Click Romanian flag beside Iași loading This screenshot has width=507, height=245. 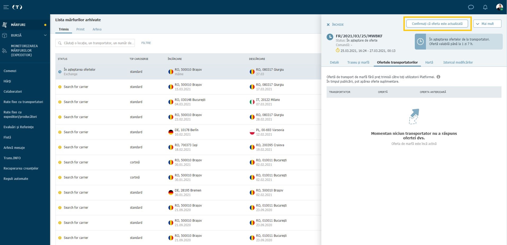pos(171,147)
